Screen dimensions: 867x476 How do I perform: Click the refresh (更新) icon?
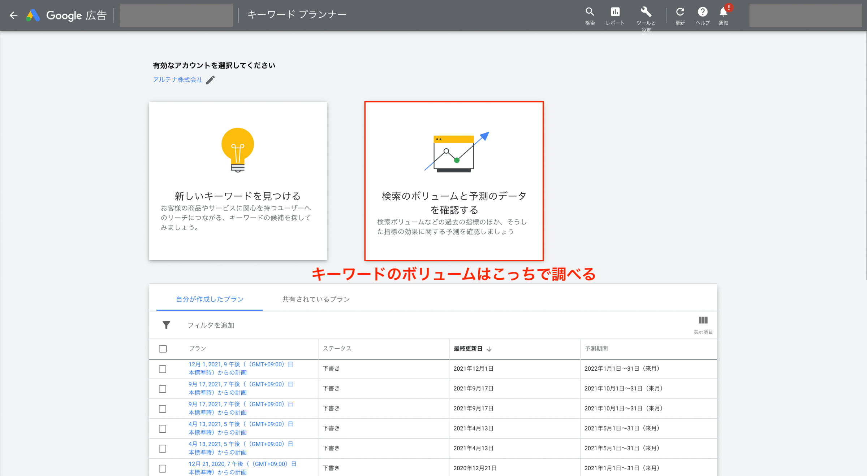680,16
